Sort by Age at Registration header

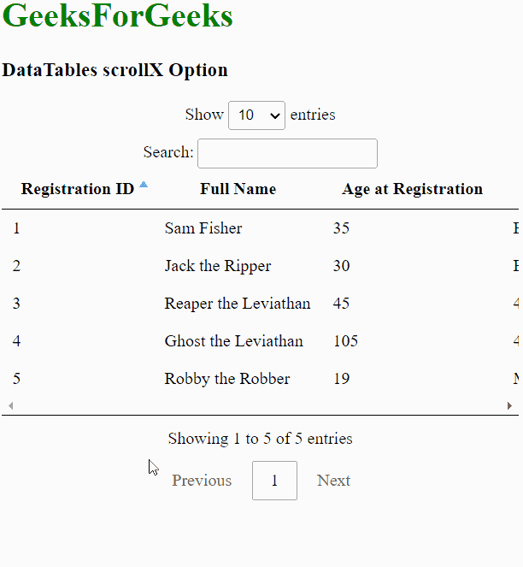point(412,189)
